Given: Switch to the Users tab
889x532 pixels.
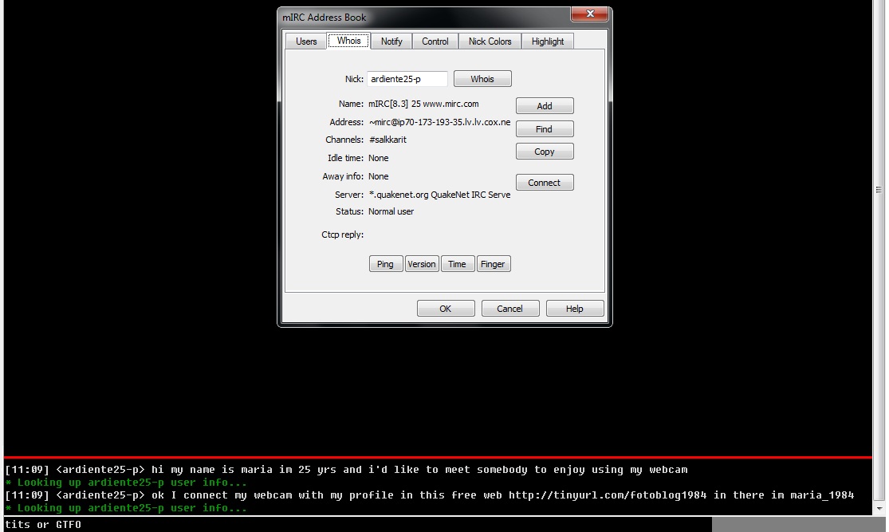Looking at the screenshot, I should pyautogui.click(x=306, y=41).
